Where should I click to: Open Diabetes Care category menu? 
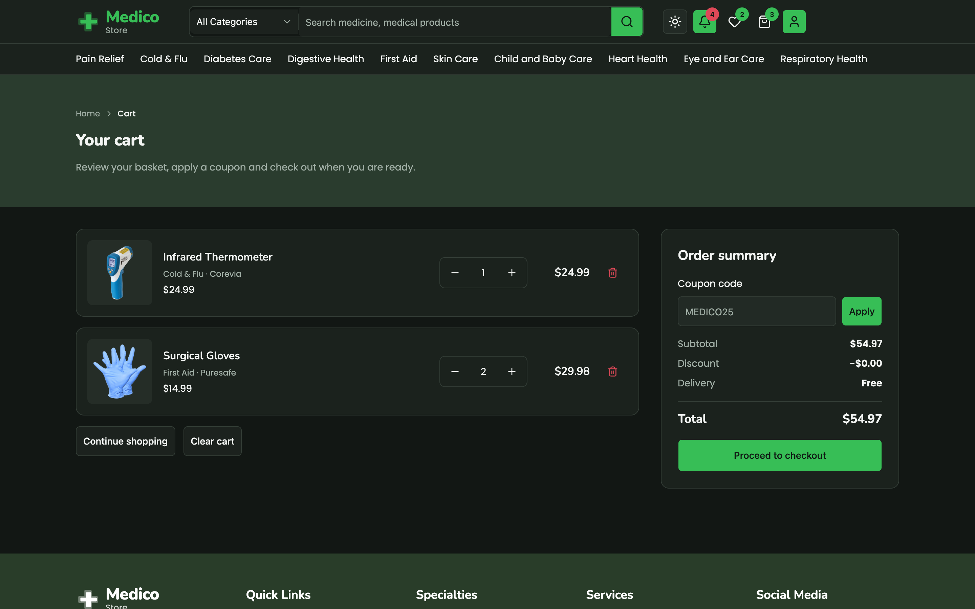[237, 59]
